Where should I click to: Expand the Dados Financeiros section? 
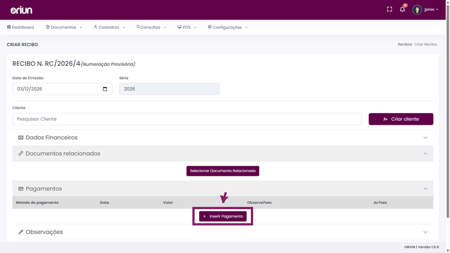[223, 137]
